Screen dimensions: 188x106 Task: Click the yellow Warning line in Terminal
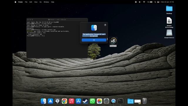click(48, 31)
